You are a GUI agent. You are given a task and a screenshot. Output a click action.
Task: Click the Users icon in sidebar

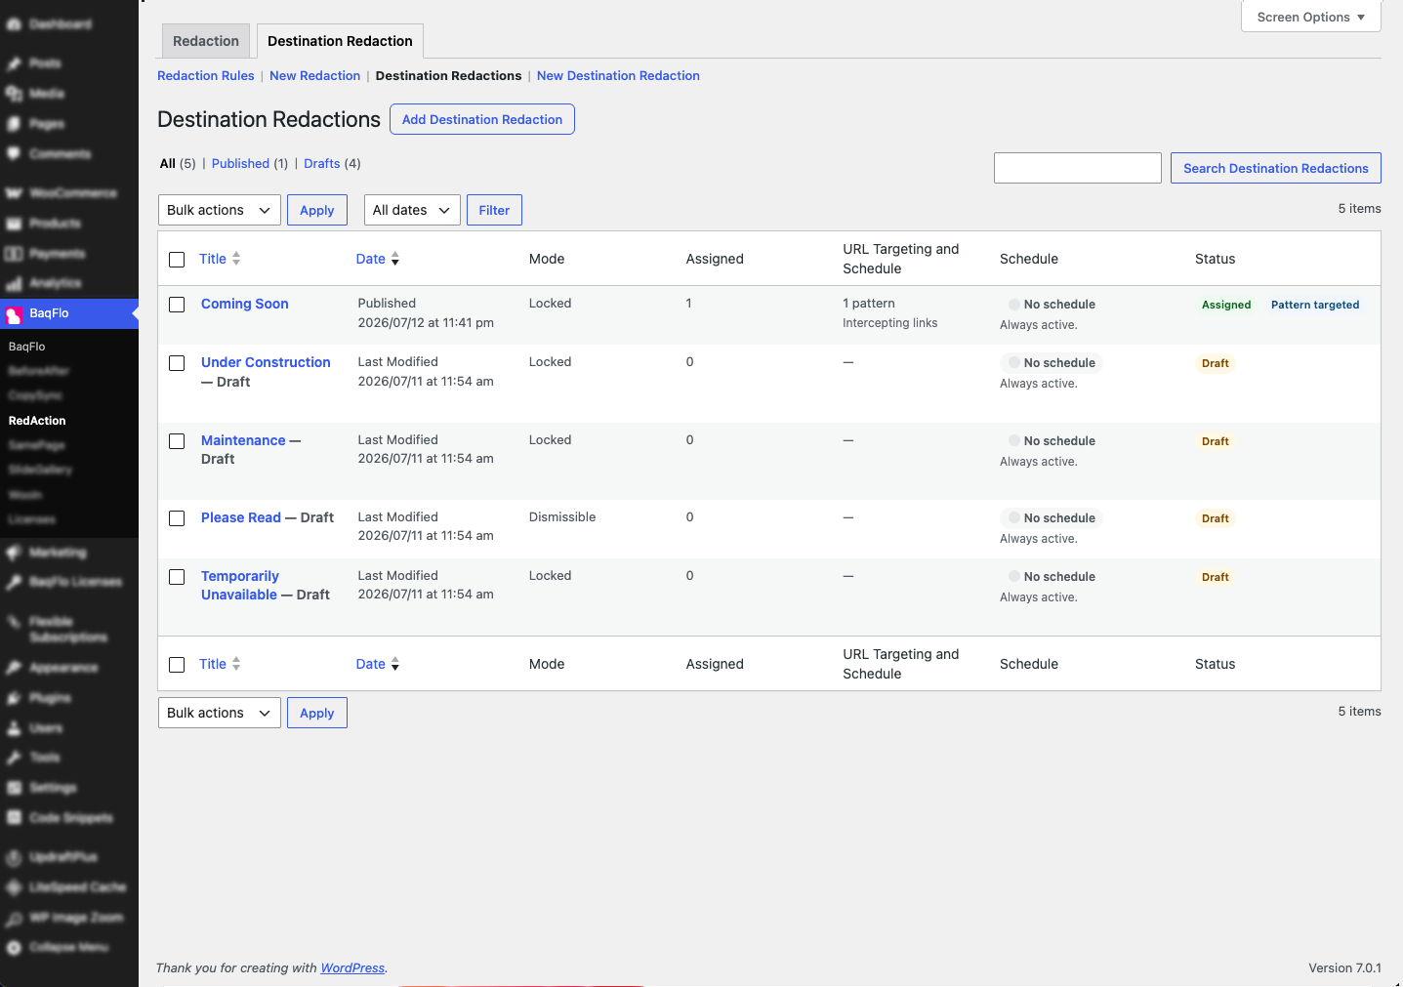[x=15, y=728]
